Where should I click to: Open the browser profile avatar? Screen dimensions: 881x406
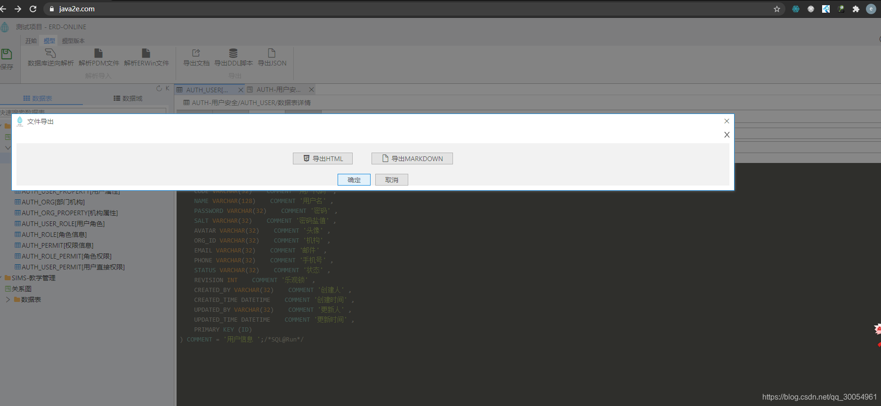[x=871, y=9]
